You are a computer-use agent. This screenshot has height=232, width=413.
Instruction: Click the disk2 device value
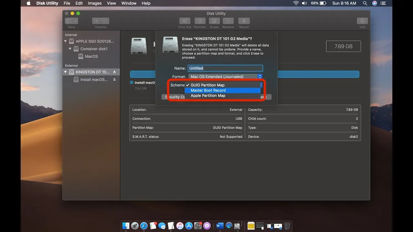[x=354, y=137]
